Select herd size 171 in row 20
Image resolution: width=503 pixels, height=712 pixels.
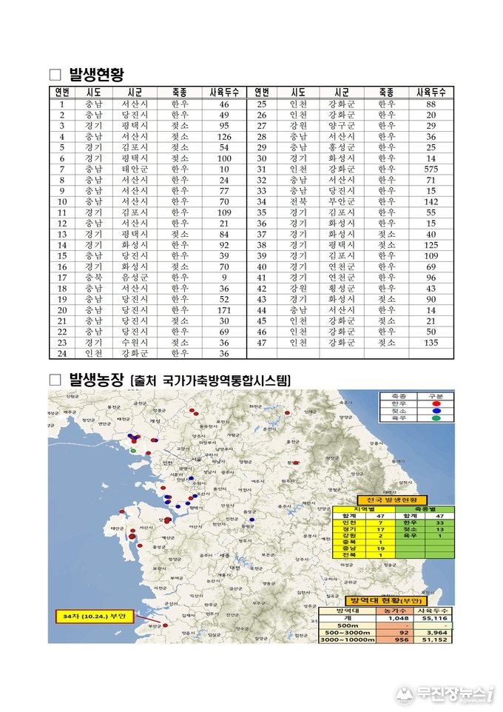[x=224, y=310]
